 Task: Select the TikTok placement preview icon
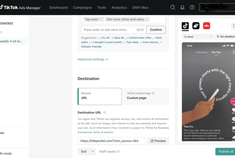click(185, 26)
